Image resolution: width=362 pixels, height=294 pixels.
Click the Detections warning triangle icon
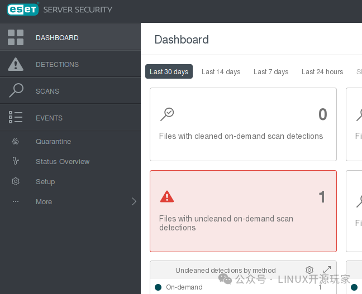pyautogui.click(x=16, y=64)
